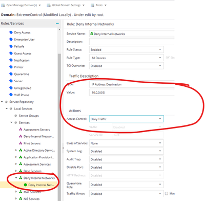Open the Audit Trap dropdown
The width and height of the screenshot is (205, 201).
coord(127,159)
